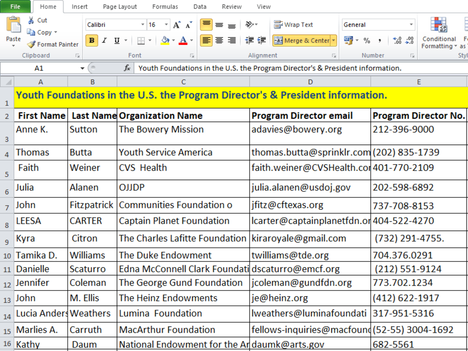The height and width of the screenshot is (351, 468).
Task: Open the Copy dropdown arrow
Action: tap(56, 32)
